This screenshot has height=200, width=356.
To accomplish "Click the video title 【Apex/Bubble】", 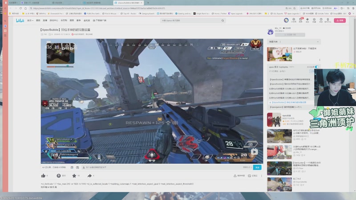I will (x=65, y=30).
